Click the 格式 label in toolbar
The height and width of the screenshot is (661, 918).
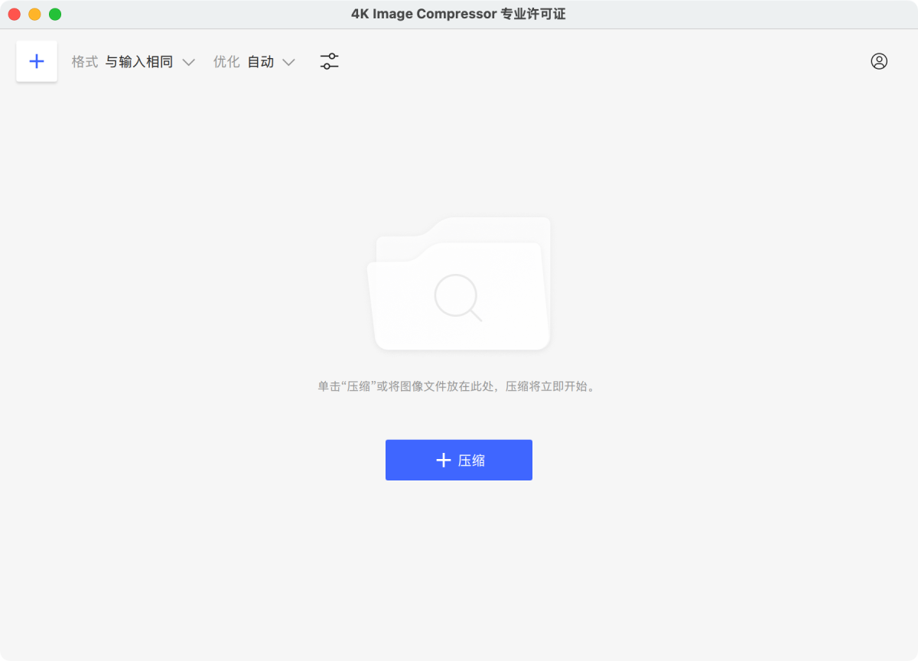pyautogui.click(x=85, y=62)
